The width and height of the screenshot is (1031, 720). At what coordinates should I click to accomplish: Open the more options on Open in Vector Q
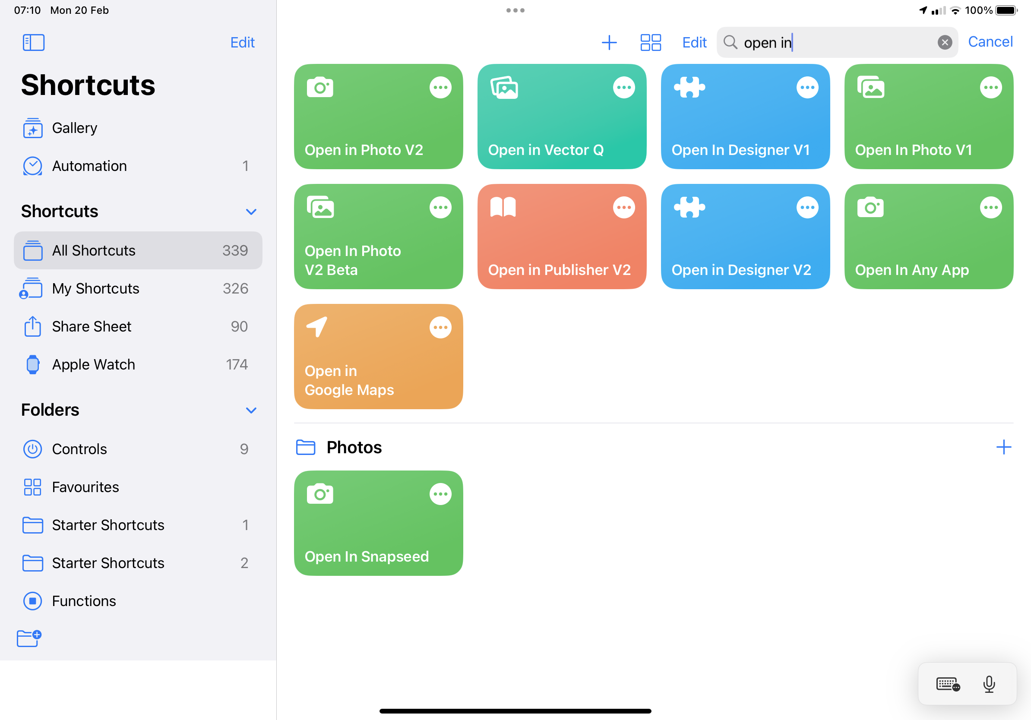624,88
